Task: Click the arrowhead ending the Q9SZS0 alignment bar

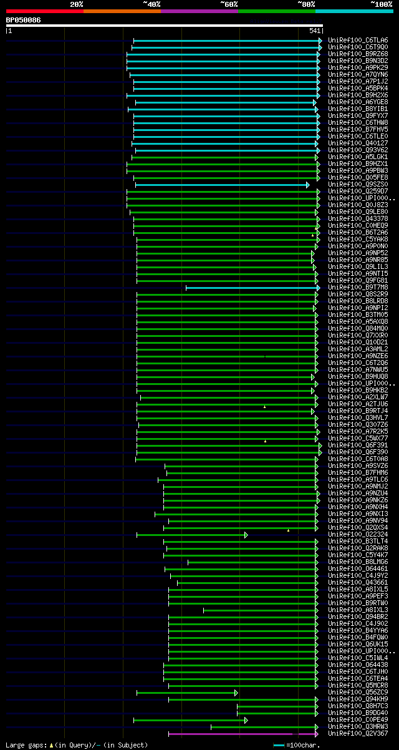Action: pos(308,185)
